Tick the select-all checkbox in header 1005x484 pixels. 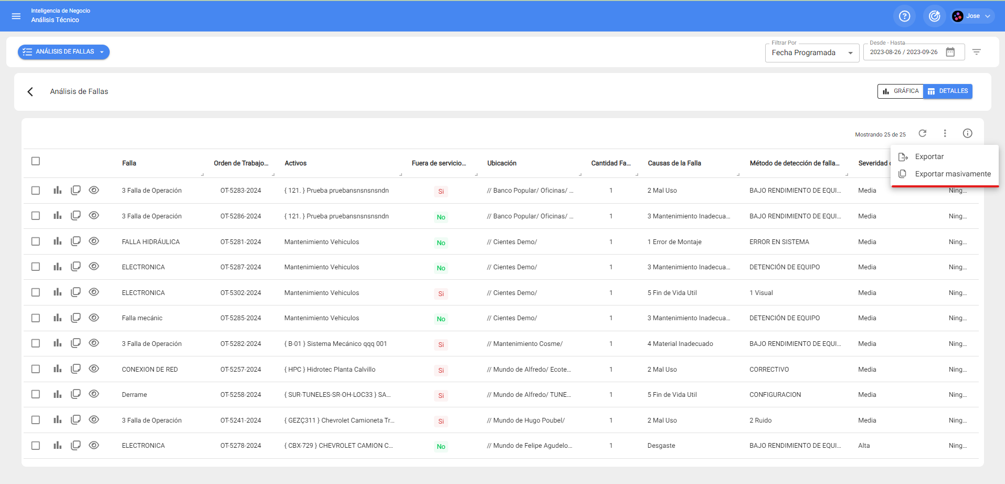click(36, 161)
